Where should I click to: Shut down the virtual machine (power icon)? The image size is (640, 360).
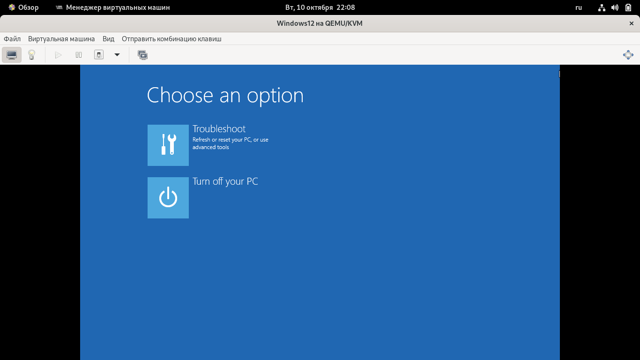pos(98,55)
